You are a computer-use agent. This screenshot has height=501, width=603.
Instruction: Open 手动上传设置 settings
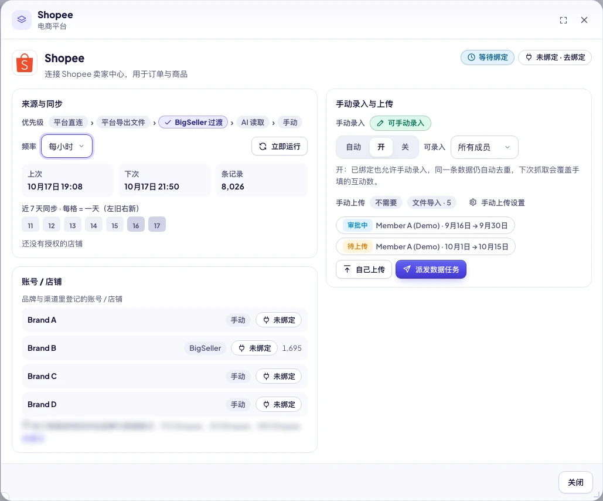pyautogui.click(x=497, y=202)
